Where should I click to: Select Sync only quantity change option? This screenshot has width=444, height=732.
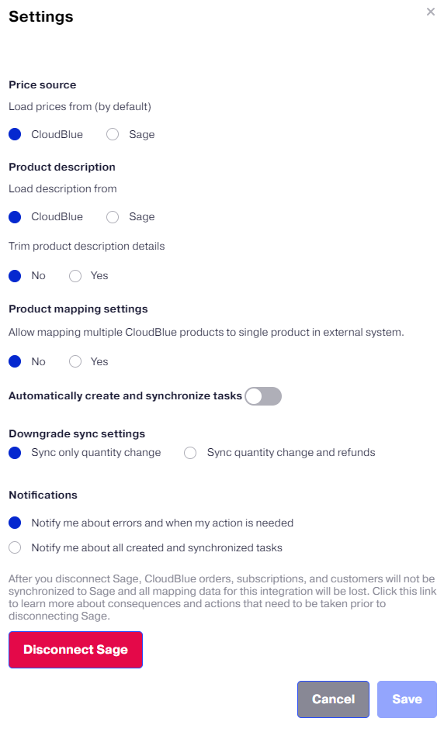(x=15, y=453)
